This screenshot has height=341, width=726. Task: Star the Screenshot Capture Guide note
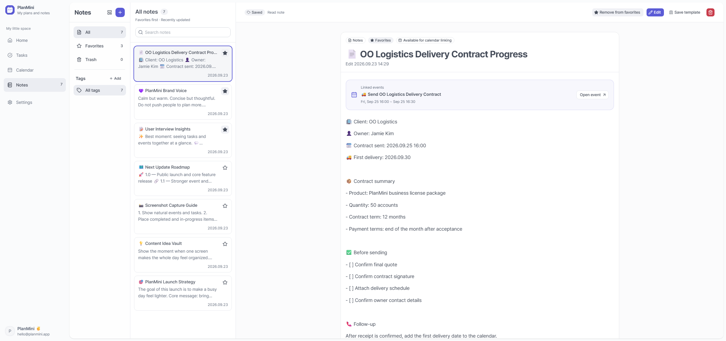click(225, 206)
